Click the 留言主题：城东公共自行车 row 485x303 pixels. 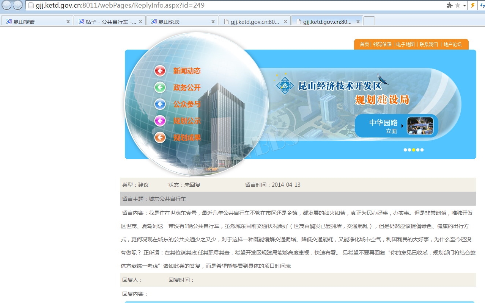pyautogui.click(x=298, y=199)
